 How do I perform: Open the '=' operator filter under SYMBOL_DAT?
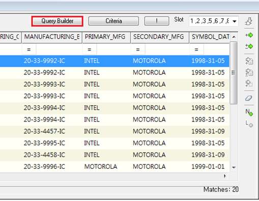[x=196, y=49]
